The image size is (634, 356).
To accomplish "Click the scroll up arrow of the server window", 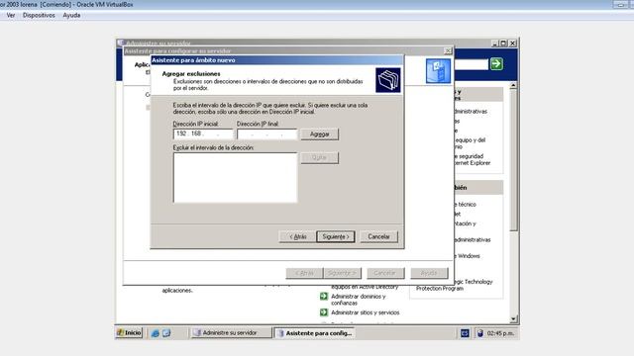I will tap(513, 86).
